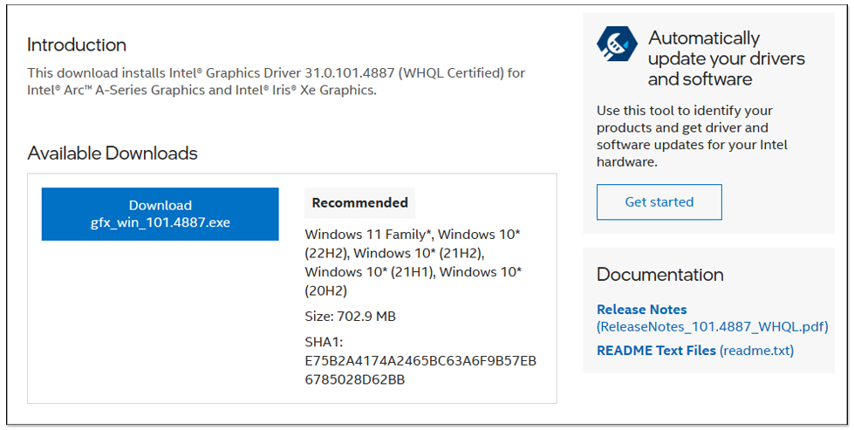Click the SHA1: label
854x430 pixels.
point(324,343)
